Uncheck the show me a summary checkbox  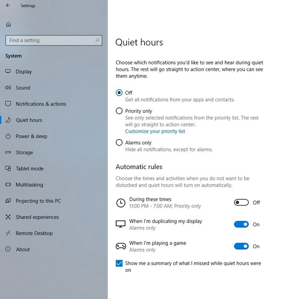click(x=119, y=263)
